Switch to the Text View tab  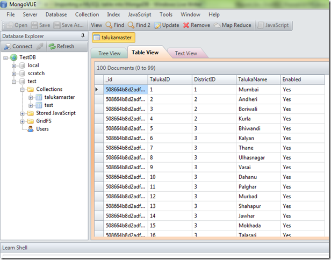[x=186, y=53]
